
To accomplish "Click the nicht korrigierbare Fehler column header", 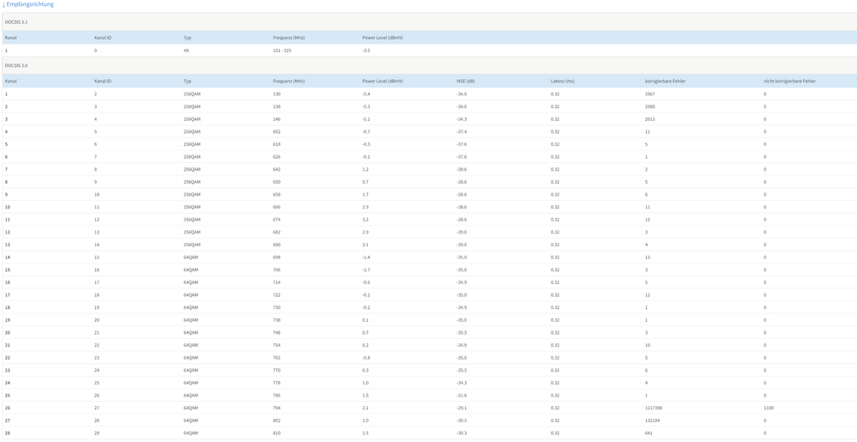I will point(790,81).
